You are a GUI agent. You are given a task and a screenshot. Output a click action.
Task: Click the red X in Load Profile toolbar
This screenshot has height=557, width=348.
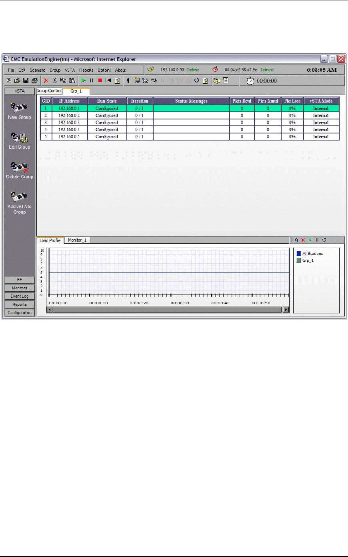pyautogui.click(x=303, y=240)
